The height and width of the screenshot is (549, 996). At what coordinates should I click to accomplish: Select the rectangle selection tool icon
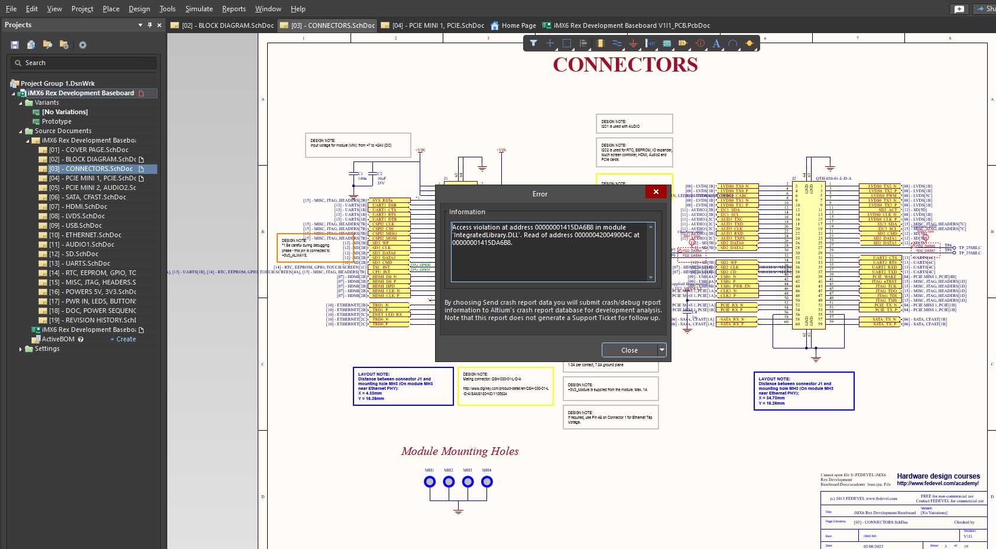[x=567, y=43]
